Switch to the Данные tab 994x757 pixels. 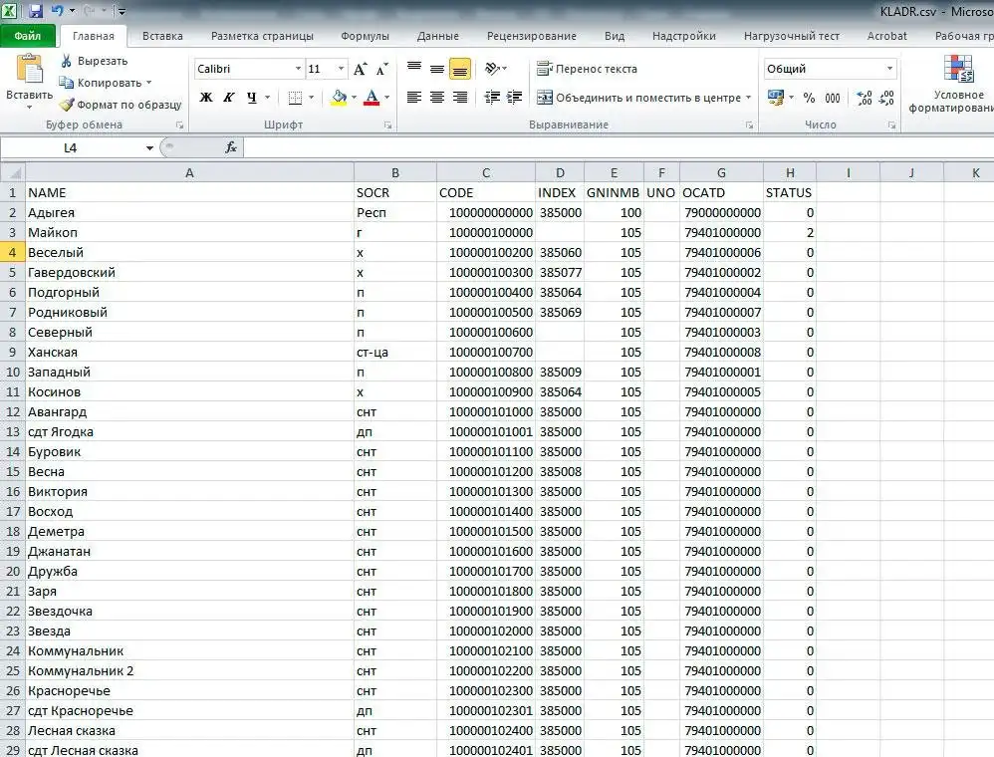[437, 36]
